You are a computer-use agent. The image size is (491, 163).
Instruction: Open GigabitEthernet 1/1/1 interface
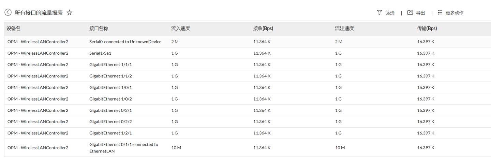point(110,65)
